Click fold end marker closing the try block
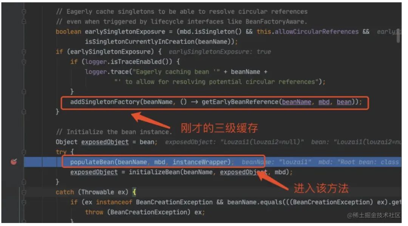This screenshot has width=408, height=226. (x=24, y=182)
